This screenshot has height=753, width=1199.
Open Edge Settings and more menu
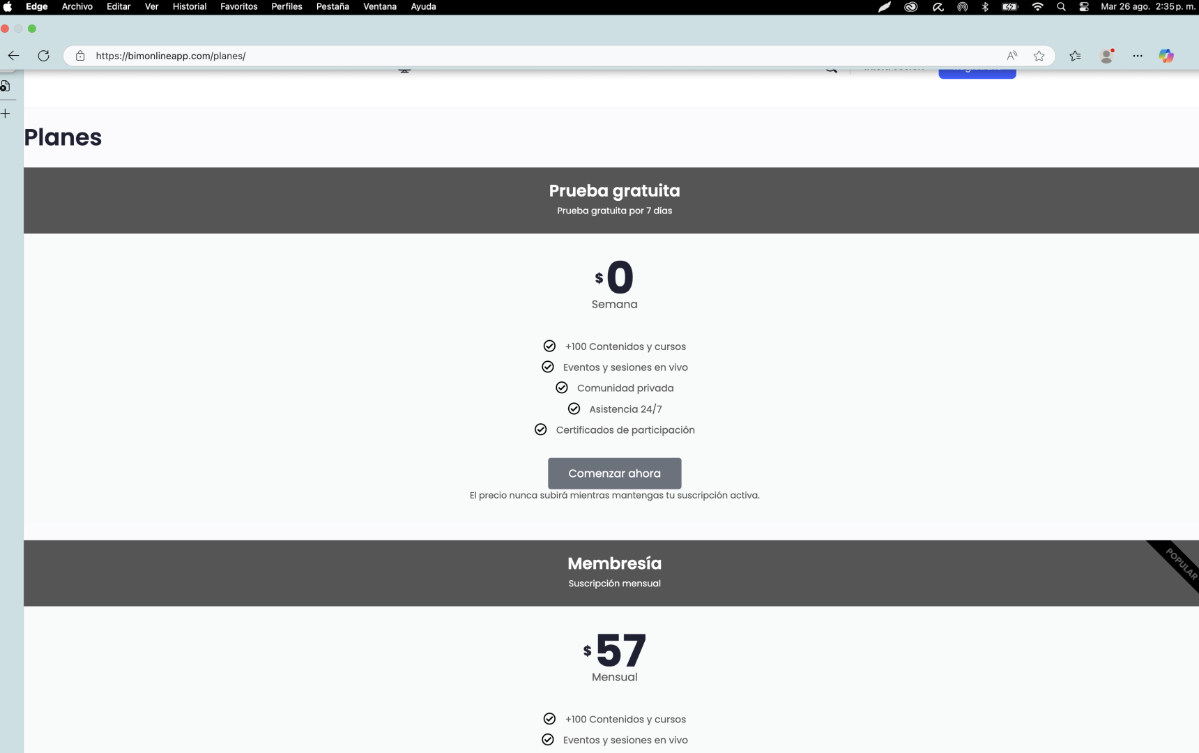pos(1138,56)
